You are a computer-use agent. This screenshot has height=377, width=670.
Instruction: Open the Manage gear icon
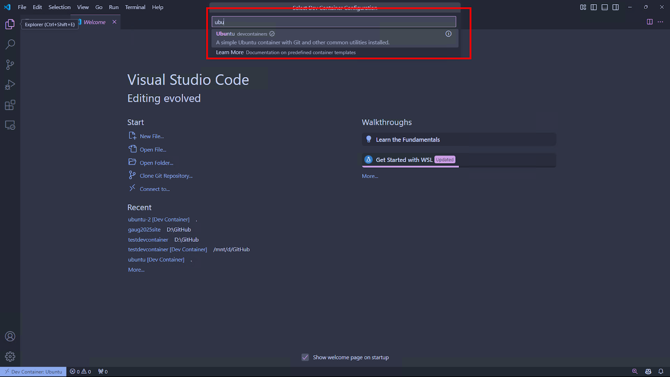click(10, 356)
